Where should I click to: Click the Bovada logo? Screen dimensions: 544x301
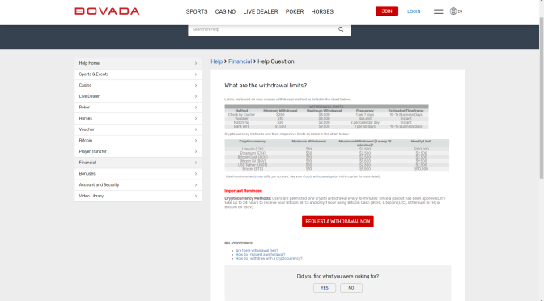point(107,11)
